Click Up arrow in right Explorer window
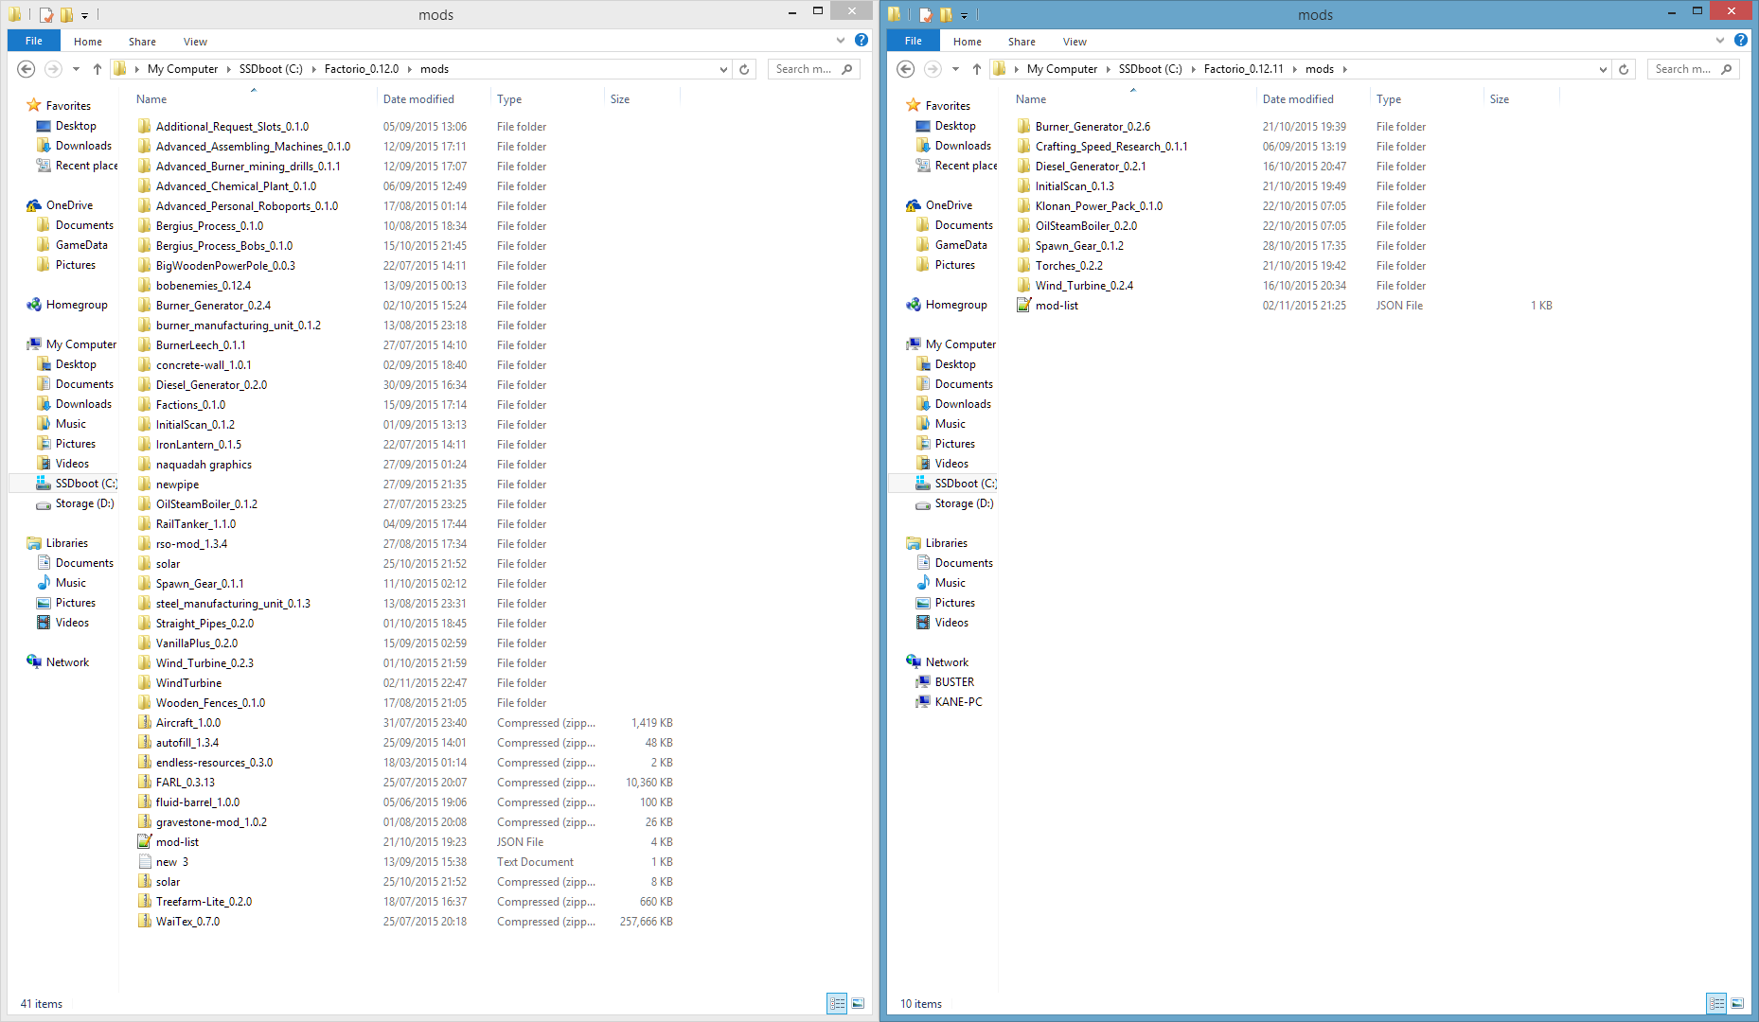 coord(976,69)
